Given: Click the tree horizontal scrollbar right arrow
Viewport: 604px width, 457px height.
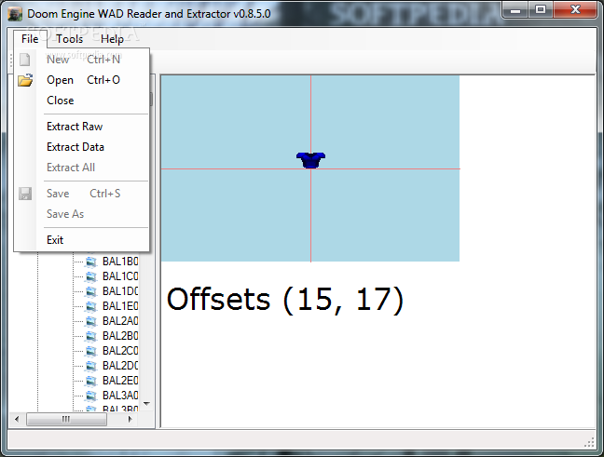Looking at the screenshot, I should 130,419.
